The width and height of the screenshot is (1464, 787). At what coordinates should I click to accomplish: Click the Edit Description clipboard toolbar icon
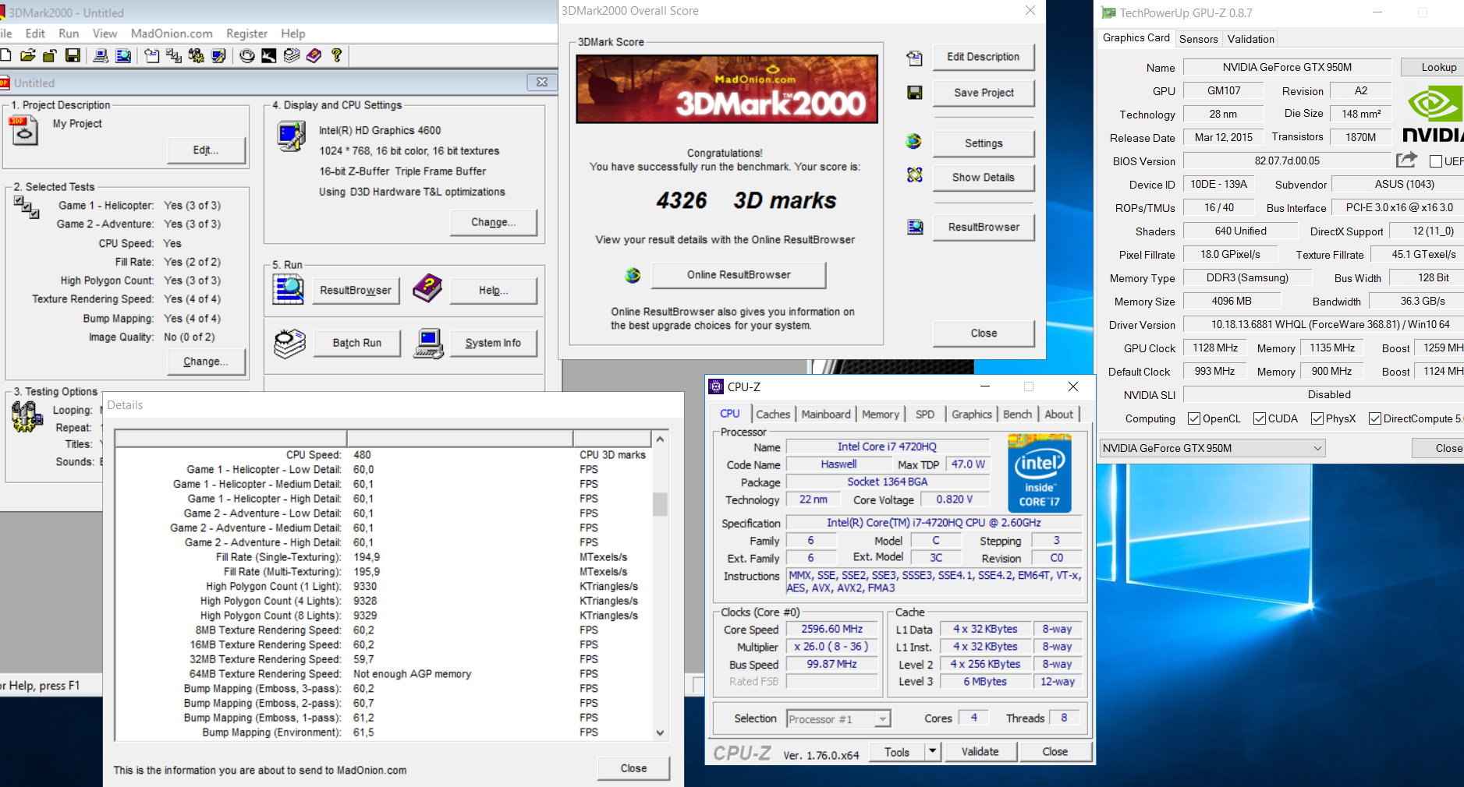[152, 55]
